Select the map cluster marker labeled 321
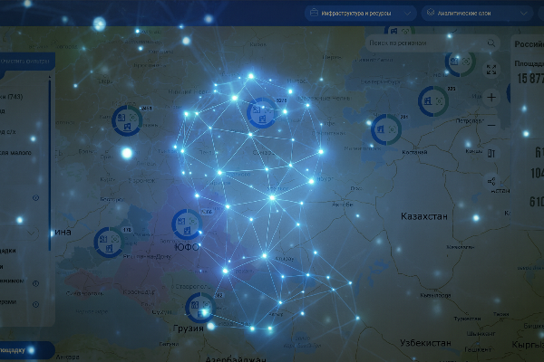This screenshot has height=362, width=544. pyautogui.click(x=433, y=100)
